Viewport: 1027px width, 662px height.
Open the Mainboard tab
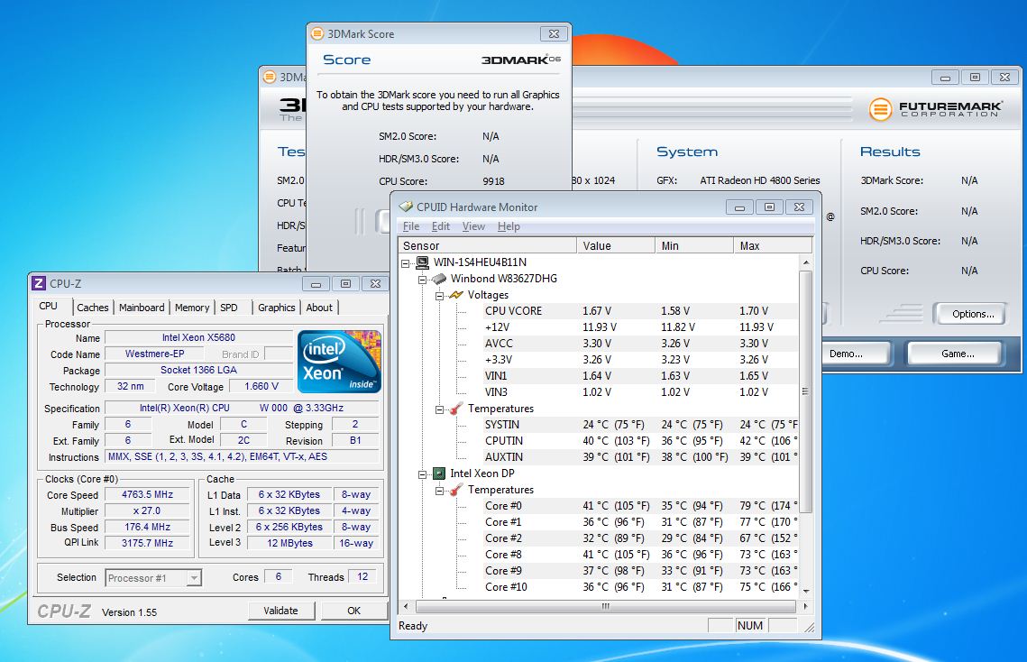142,308
